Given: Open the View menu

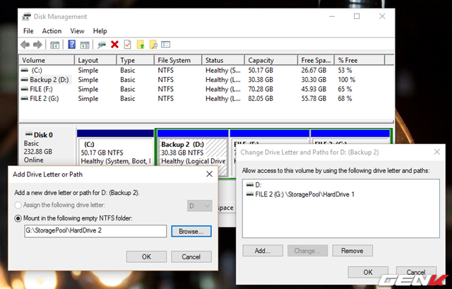Looking at the screenshot, I should click(77, 31).
